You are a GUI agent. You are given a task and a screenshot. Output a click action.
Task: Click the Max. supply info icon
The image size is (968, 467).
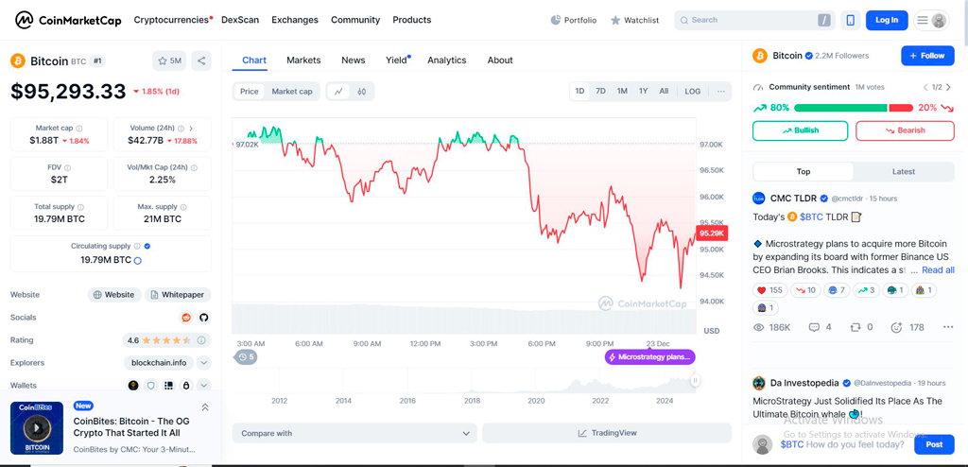(184, 207)
